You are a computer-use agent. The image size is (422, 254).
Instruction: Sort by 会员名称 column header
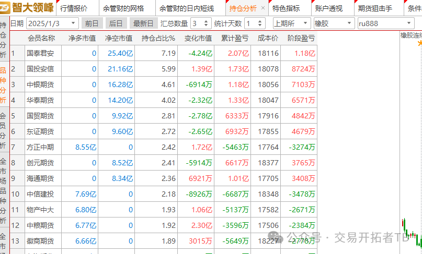tap(41, 38)
